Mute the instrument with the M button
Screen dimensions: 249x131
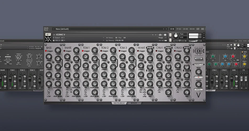click(170, 40)
